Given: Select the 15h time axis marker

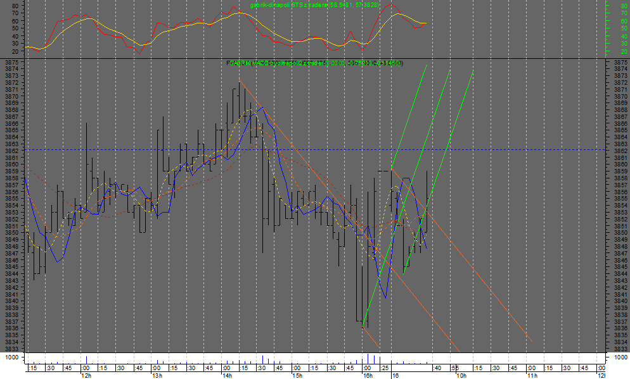Looking at the screenshot, I should pyautogui.click(x=296, y=375).
